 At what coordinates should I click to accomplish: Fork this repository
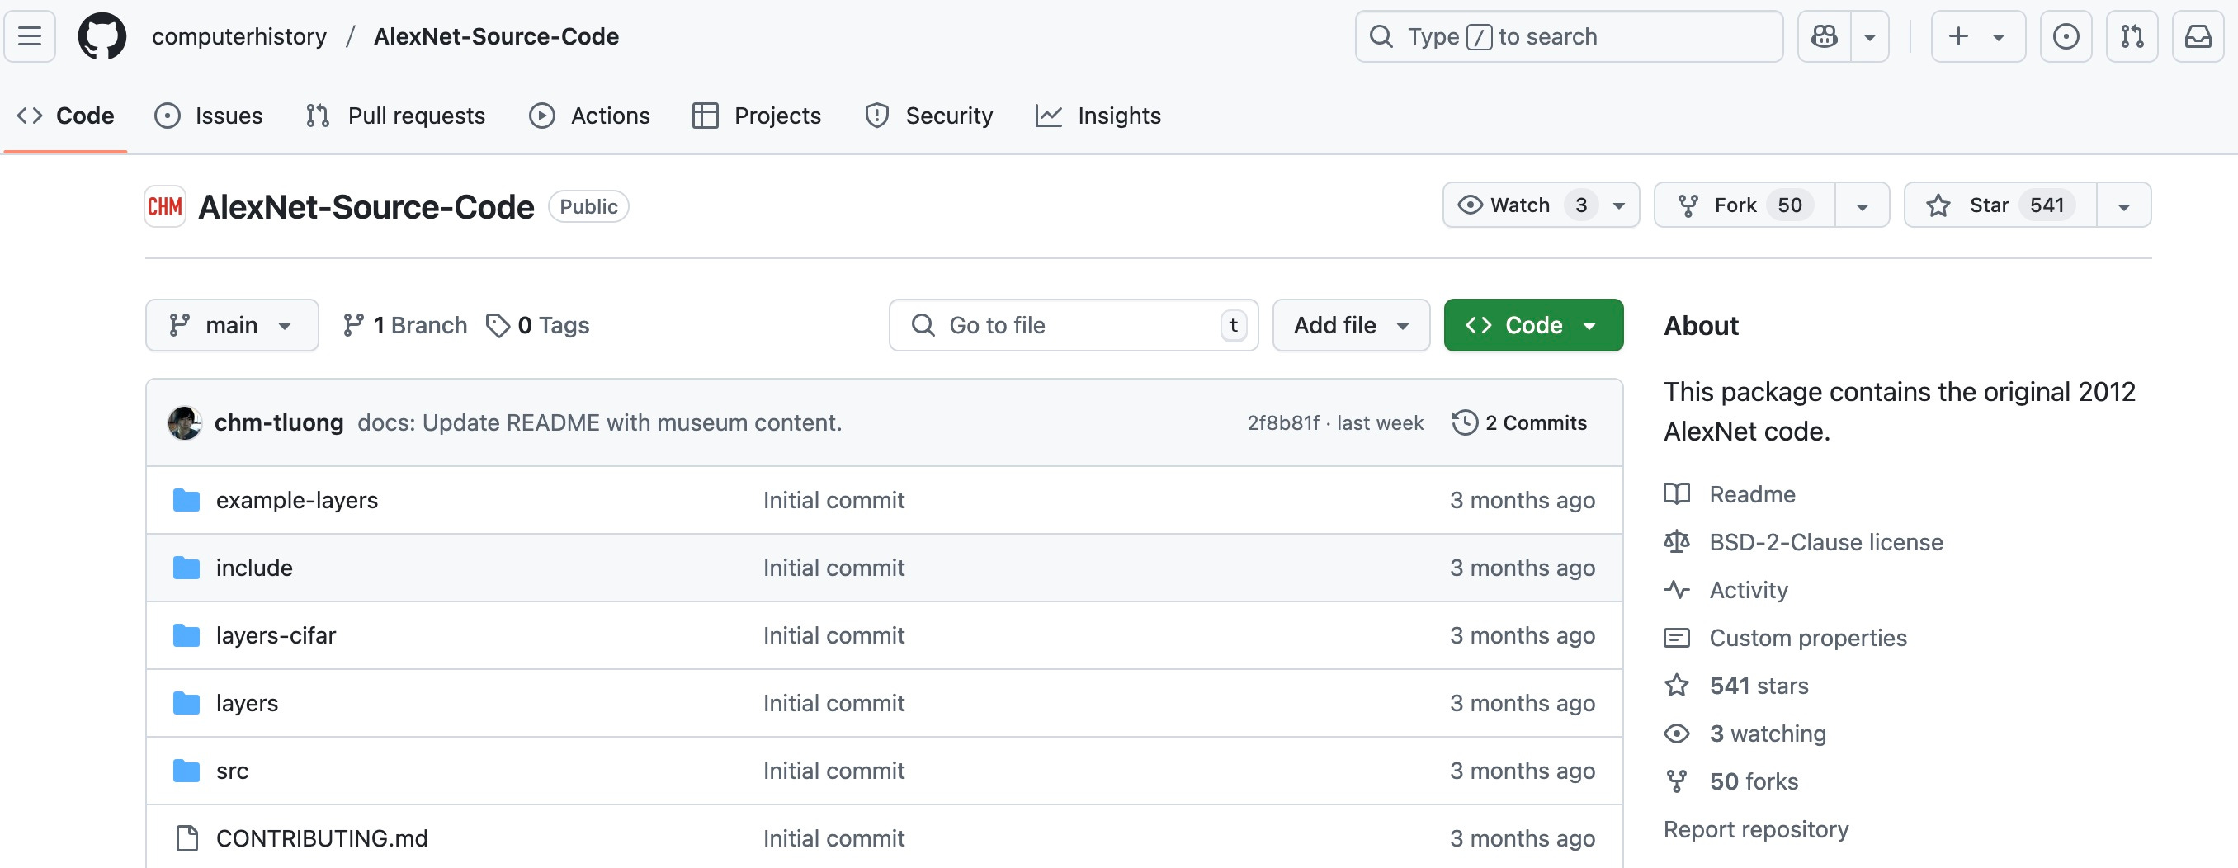click(x=1745, y=205)
